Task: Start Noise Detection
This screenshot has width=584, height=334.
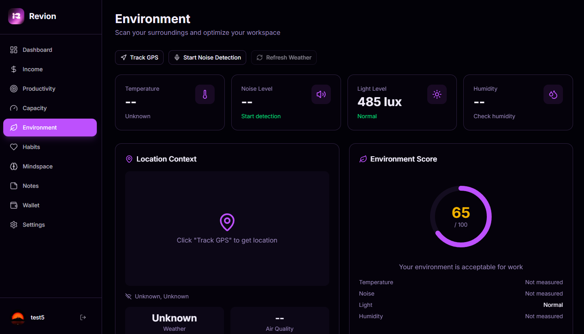Action: (x=207, y=57)
